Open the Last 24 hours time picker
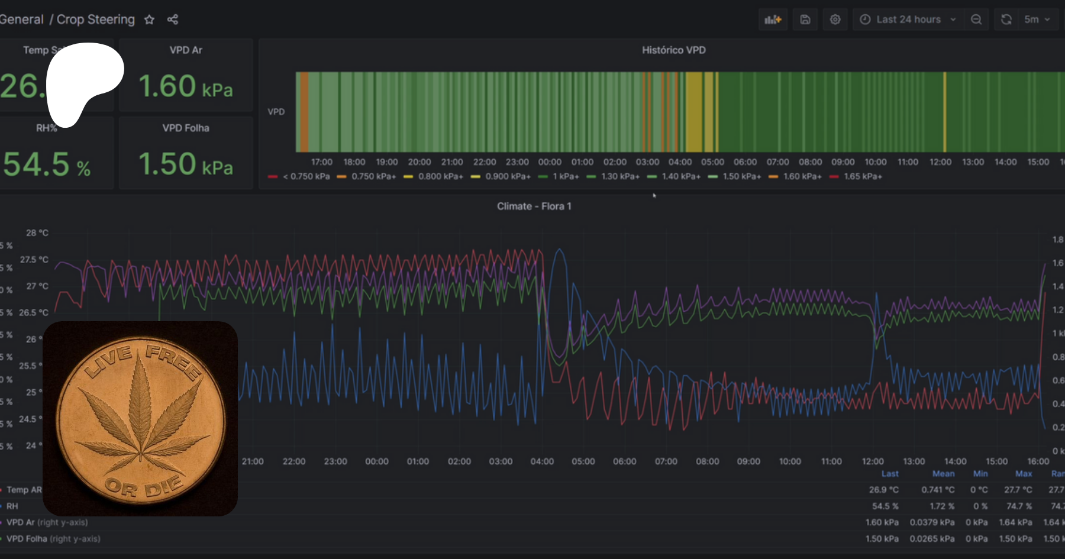Viewport: 1065px width, 559px height. [908, 20]
